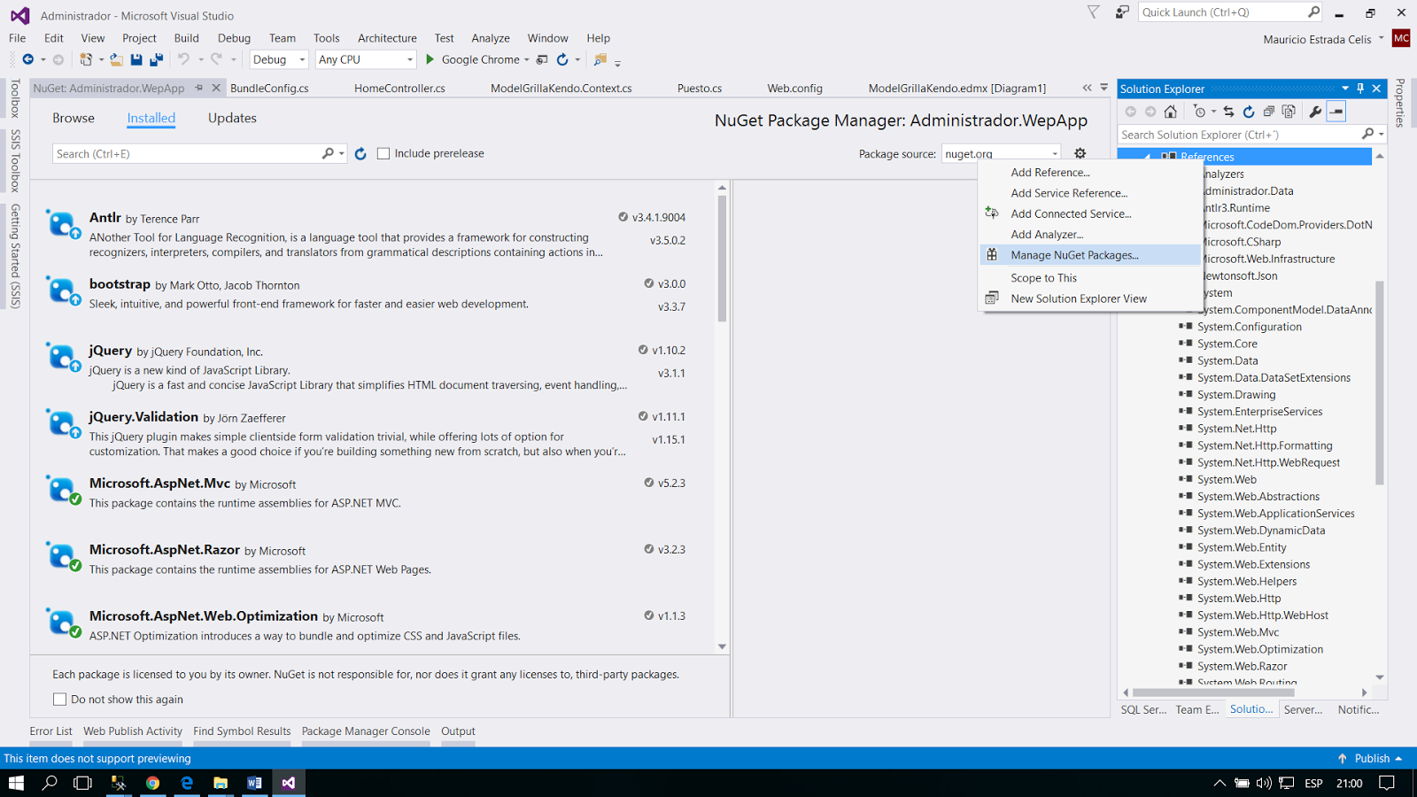Open Solution Explorer Properties wrench icon
Image resolution: width=1417 pixels, height=797 pixels.
tap(1316, 112)
